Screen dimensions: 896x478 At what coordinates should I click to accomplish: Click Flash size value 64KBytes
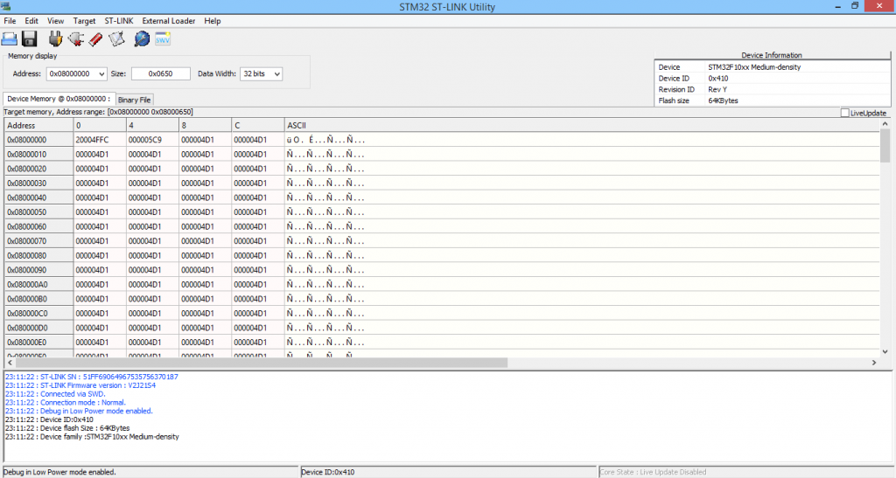click(723, 100)
